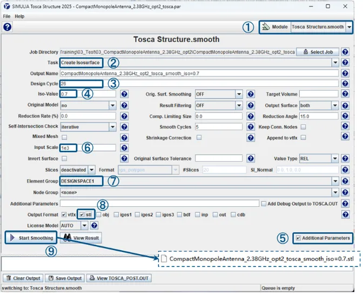Click the main help icon in toolbar

[7, 27]
